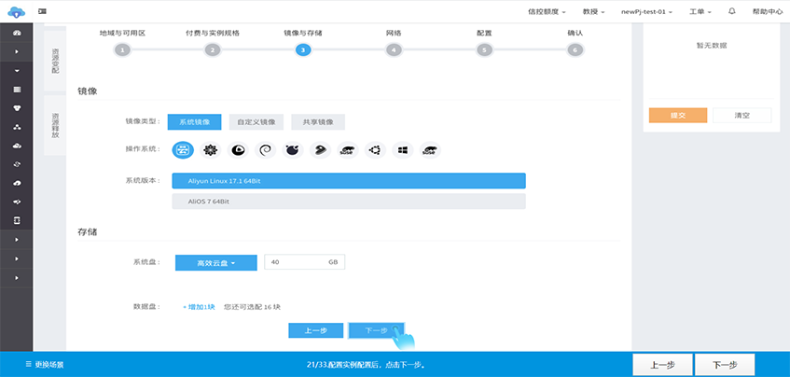This screenshot has width=790, height=377.
Task: Select the Aliyun Linux operating system icon
Action: (x=184, y=149)
